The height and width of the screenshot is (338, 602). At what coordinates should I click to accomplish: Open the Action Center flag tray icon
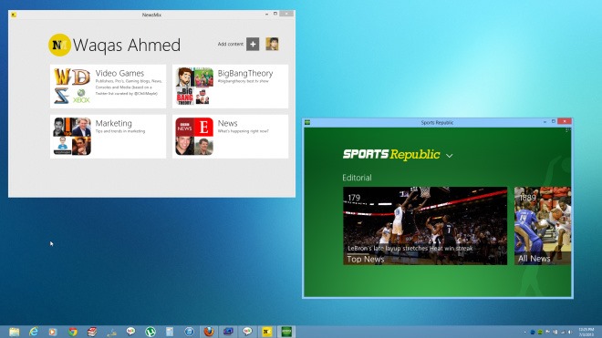pos(547,333)
